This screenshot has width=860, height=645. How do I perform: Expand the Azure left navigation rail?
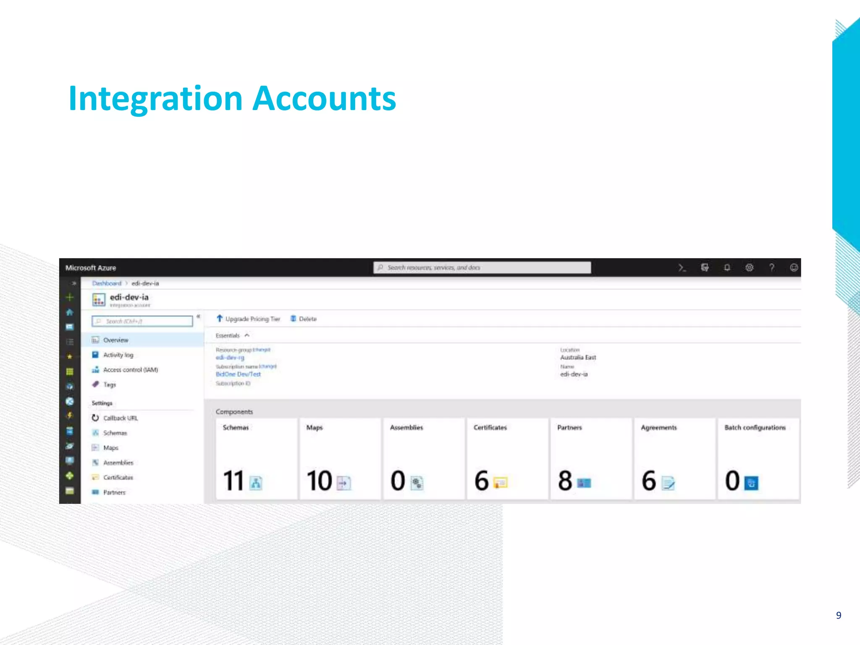click(x=73, y=283)
